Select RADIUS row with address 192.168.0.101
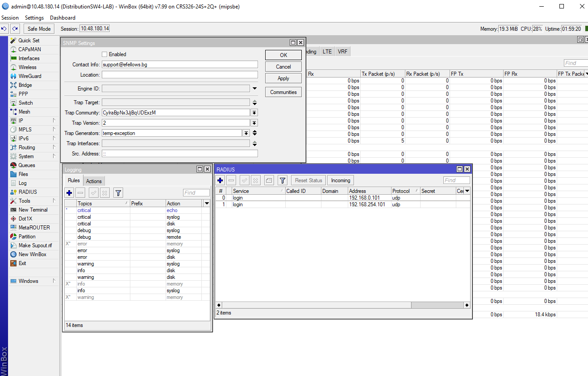588x376 pixels. [342, 198]
